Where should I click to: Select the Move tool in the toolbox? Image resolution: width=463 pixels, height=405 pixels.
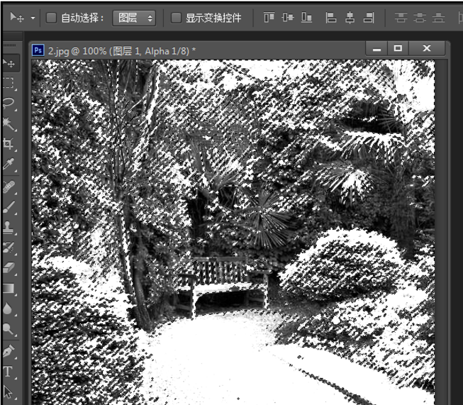(9, 63)
